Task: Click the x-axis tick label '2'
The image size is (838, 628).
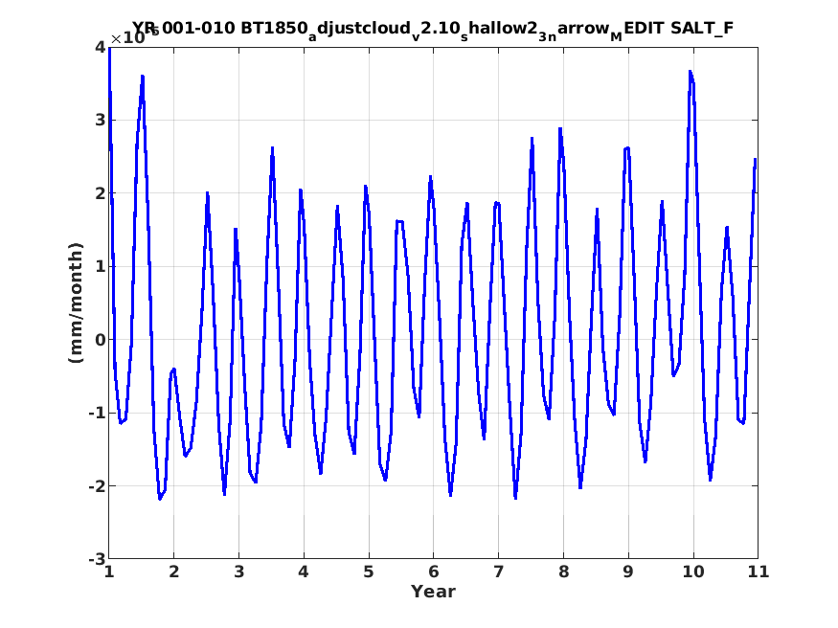Action: 173,572
